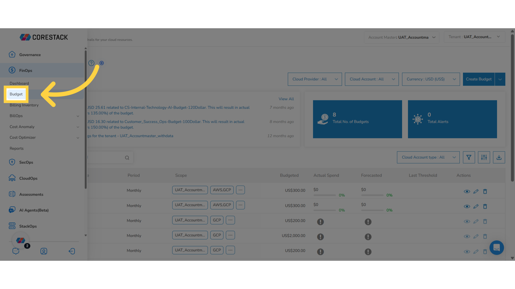Open the support chat bubble button
The image size is (515, 289).
pyautogui.click(x=497, y=248)
